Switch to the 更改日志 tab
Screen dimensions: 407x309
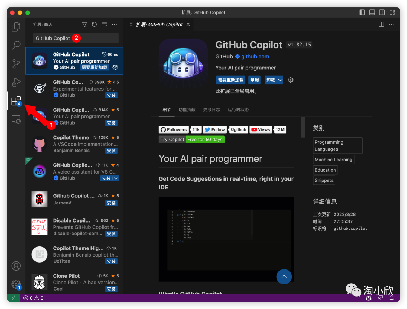[211, 110]
